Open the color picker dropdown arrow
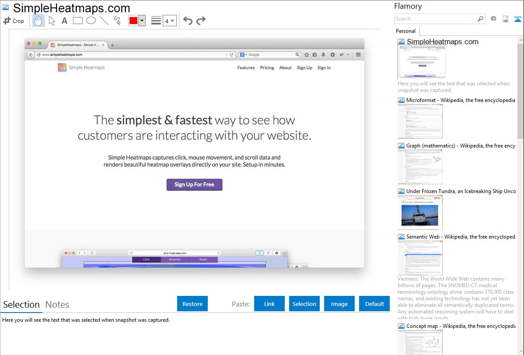Image resolution: width=524 pixels, height=355 pixels. (142, 21)
